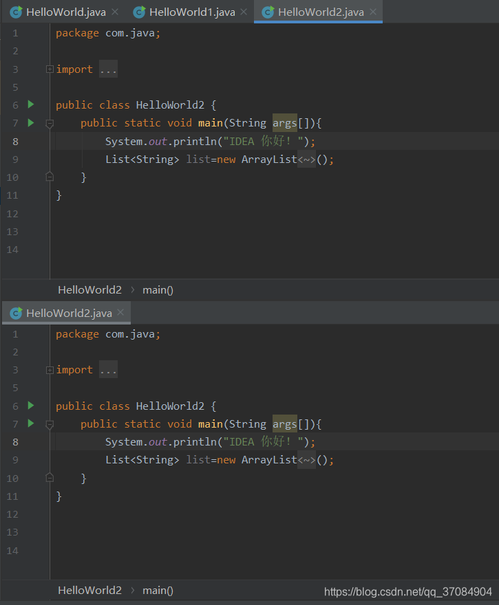Viewport: 499px width, 605px height.
Task: Click 'println' in top pane line 8
Action: pyautogui.click(x=195, y=142)
